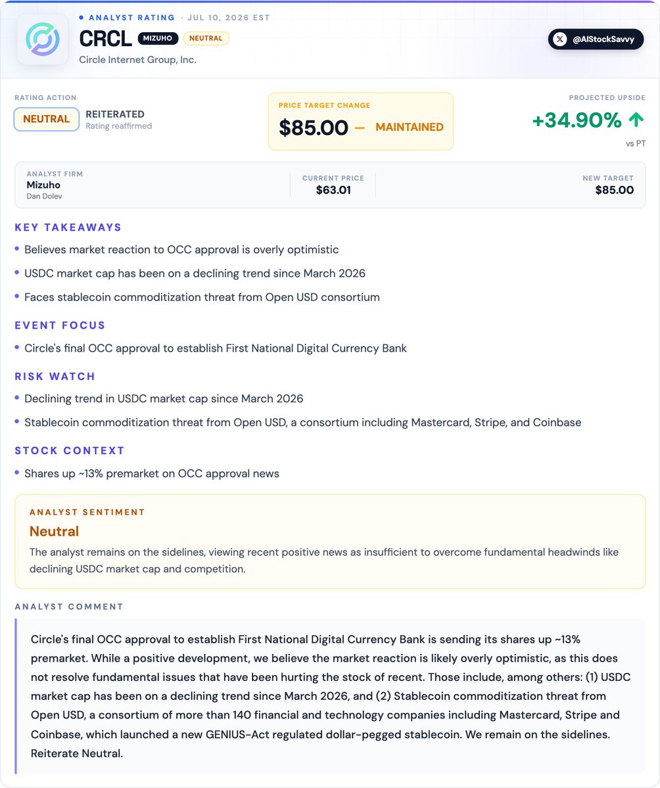Open the @AIStockSavvy handle button
Screen dimensions: 660x788
point(596,39)
